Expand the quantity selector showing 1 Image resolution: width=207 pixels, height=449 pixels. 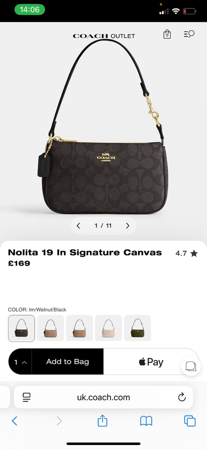(20, 362)
